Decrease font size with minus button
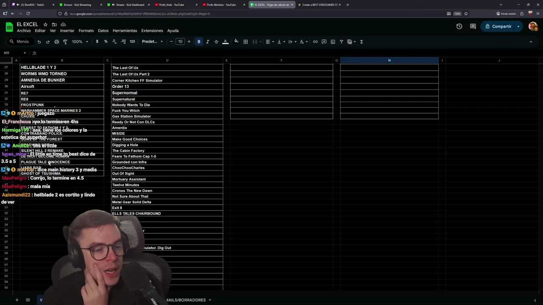This screenshot has width=543, height=305. point(171,42)
